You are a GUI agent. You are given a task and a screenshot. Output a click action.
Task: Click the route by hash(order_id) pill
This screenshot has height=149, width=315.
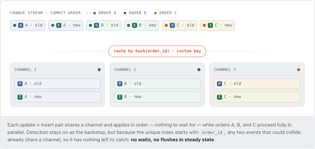[x=157, y=51]
